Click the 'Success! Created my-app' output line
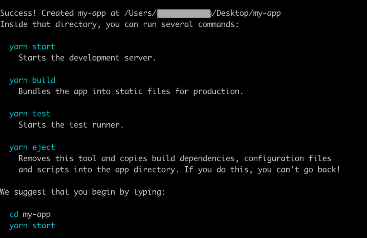 click(x=140, y=13)
